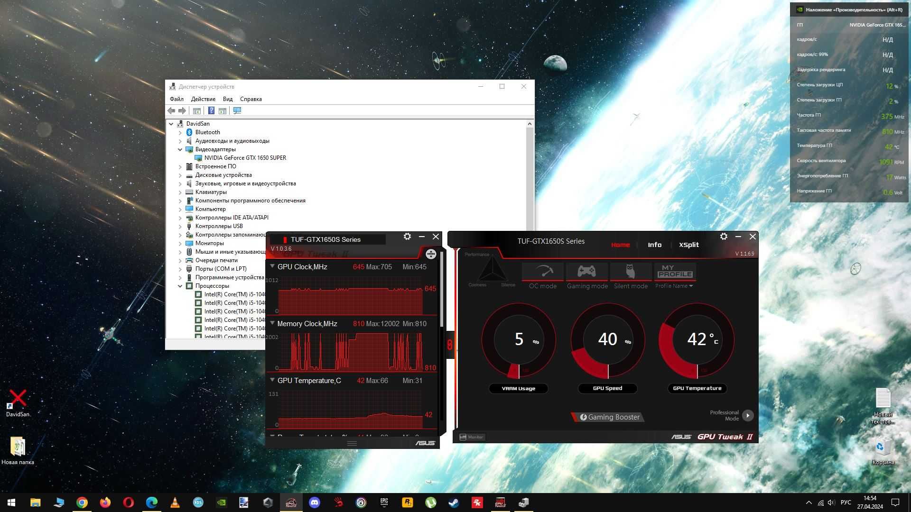Switch to the Home tab

point(620,245)
